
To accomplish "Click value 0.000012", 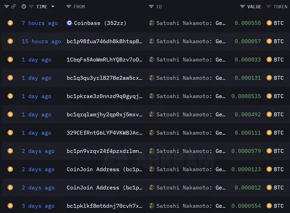I will (x=248, y=188).
